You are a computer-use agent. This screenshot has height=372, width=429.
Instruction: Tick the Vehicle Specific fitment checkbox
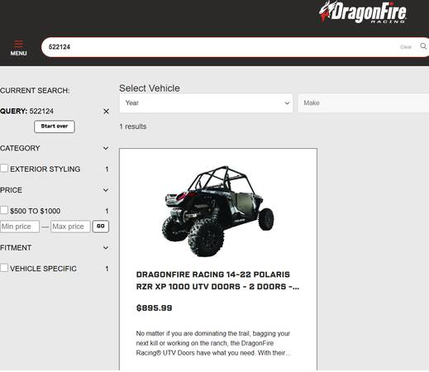4,268
